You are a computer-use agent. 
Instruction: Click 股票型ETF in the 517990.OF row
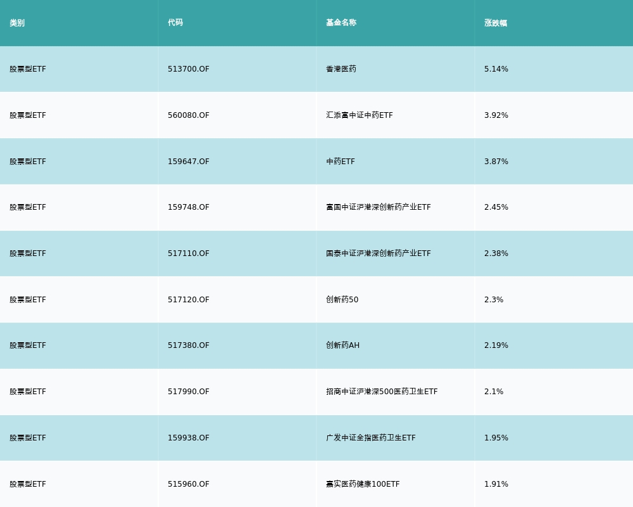coord(28,392)
